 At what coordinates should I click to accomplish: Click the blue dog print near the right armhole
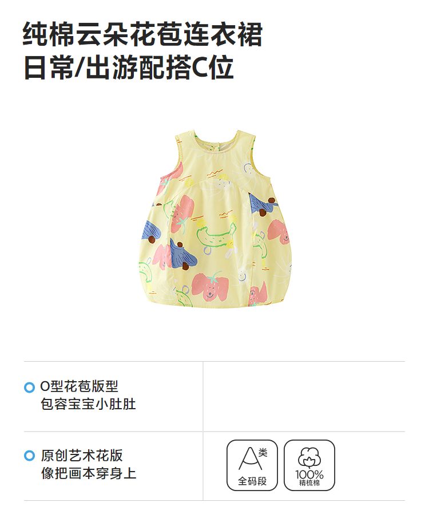tap(263, 205)
